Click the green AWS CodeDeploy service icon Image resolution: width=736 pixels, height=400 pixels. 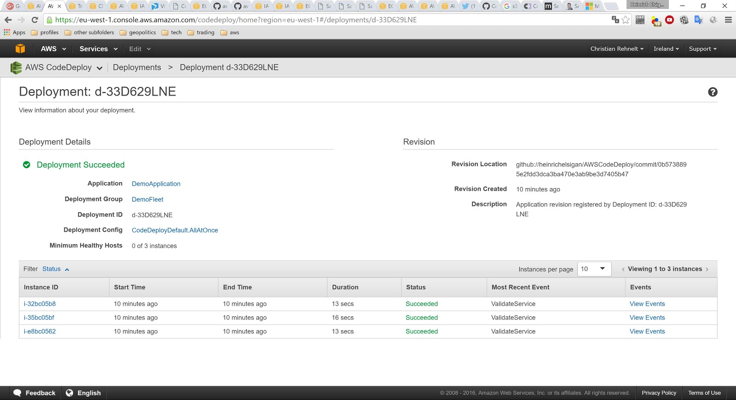16,68
